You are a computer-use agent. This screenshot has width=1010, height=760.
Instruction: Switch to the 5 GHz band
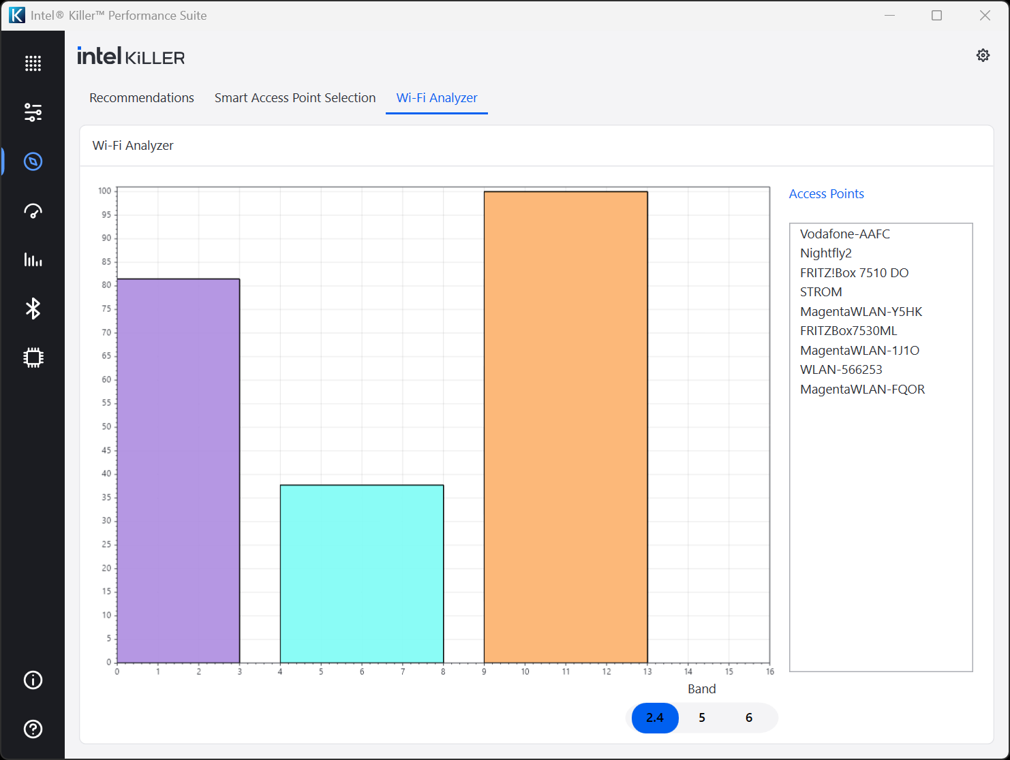pos(702,718)
